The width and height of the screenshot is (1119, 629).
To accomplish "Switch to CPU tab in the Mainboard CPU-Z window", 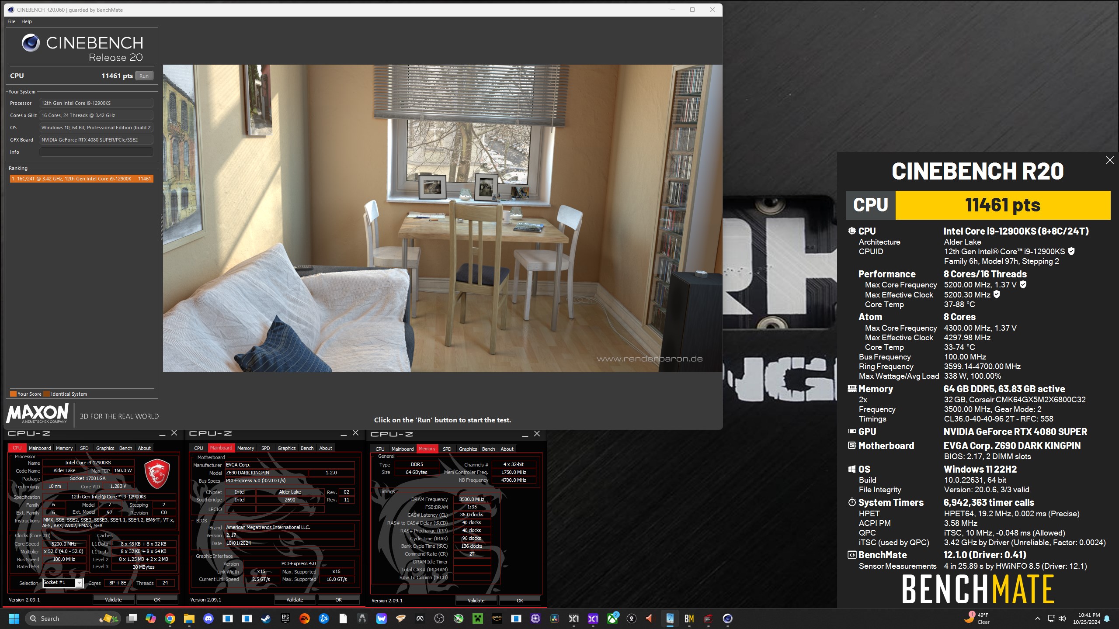I will coord(198,448).
